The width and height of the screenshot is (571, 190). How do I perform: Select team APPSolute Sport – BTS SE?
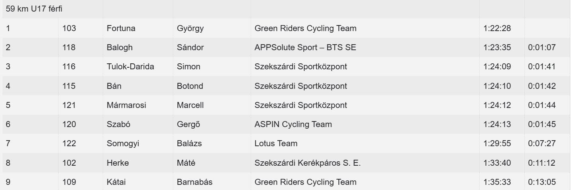pyautogui.click(x=305, y=47)
